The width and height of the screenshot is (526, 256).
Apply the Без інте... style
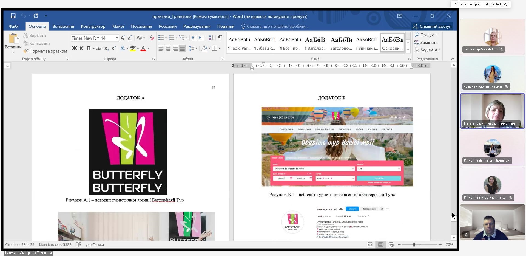click(290, 43)
